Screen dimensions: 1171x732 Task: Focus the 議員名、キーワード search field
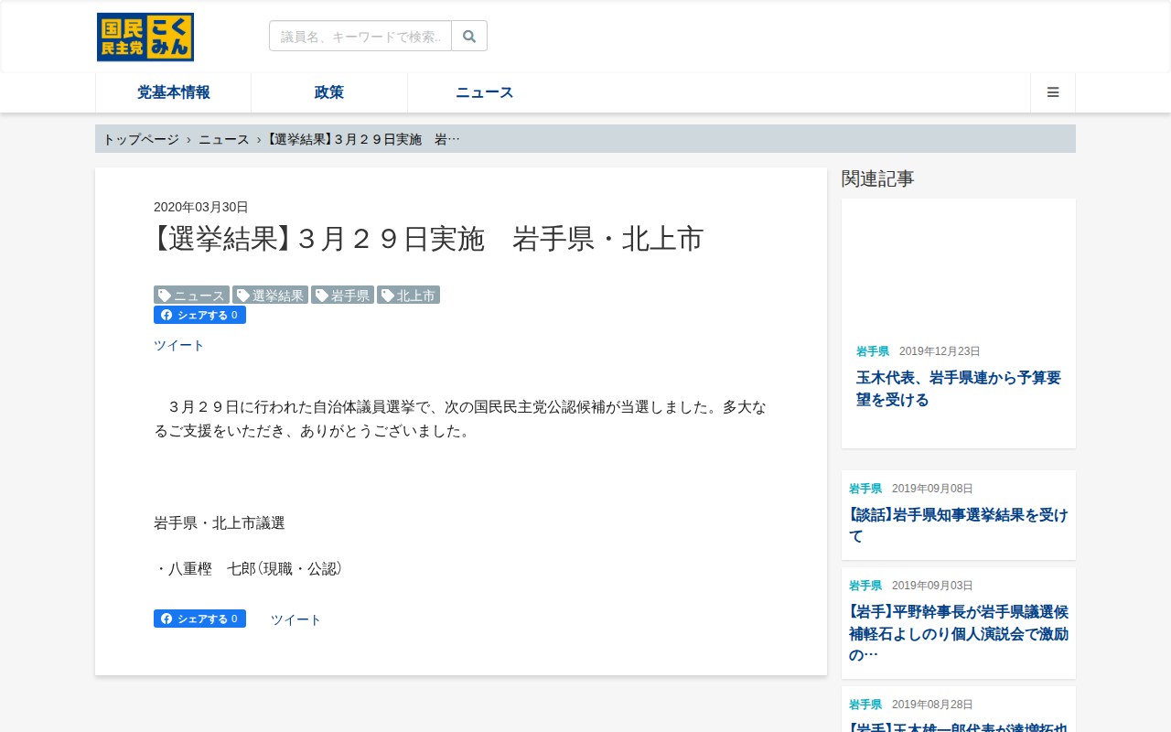tap(360, 36)
